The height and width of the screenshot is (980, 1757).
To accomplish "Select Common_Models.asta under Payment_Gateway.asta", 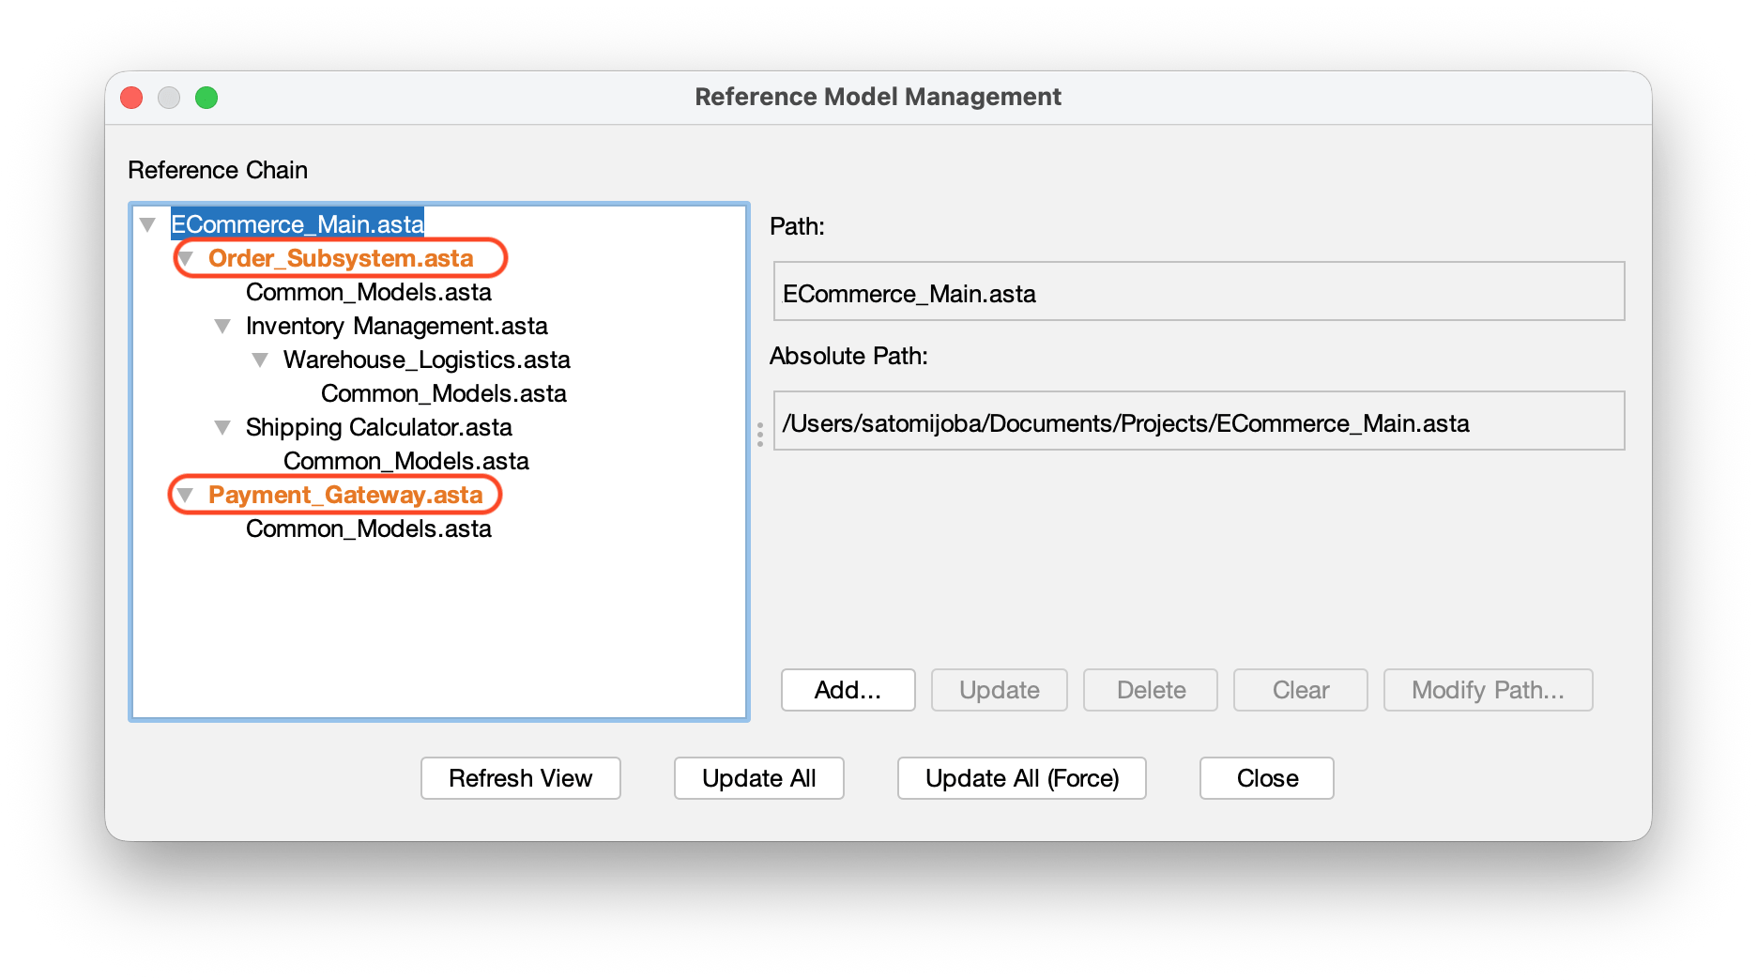I will (x=369, y=528).
